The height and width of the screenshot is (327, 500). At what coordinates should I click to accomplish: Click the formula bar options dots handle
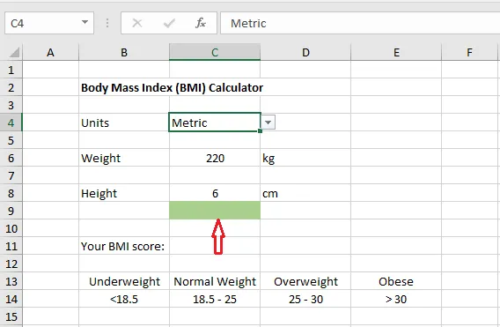[x=107, y=23]
